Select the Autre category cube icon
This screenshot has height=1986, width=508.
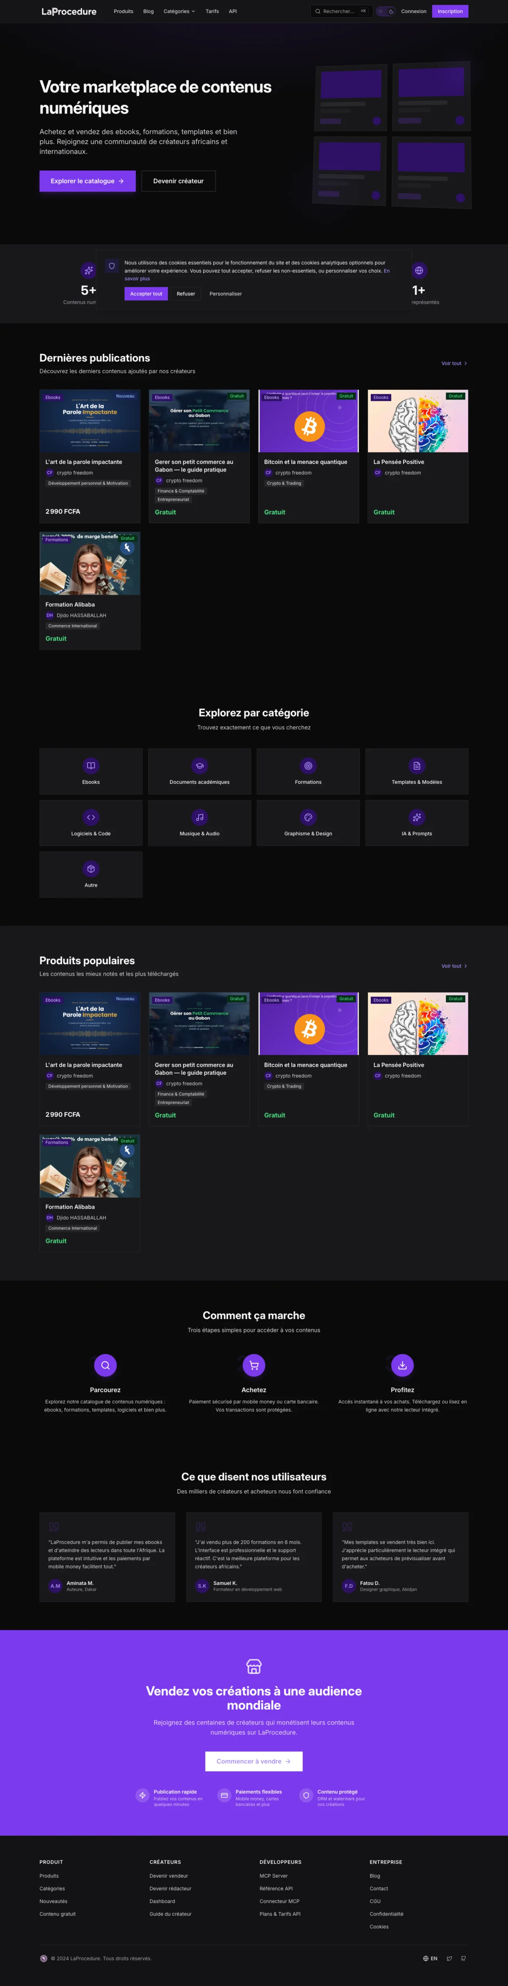91,869
